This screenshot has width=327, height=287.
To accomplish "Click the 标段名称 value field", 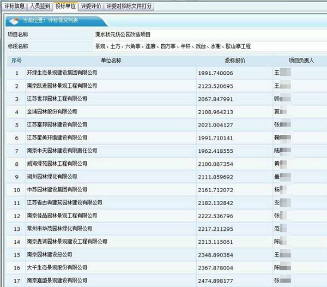I will (209, 46).
